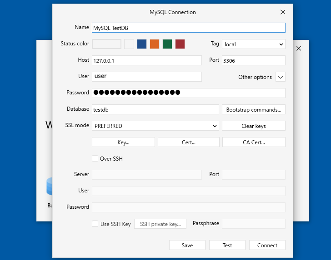Edit the connection Name field
This screenshot has width=331, height=260.
coord(189,28)
